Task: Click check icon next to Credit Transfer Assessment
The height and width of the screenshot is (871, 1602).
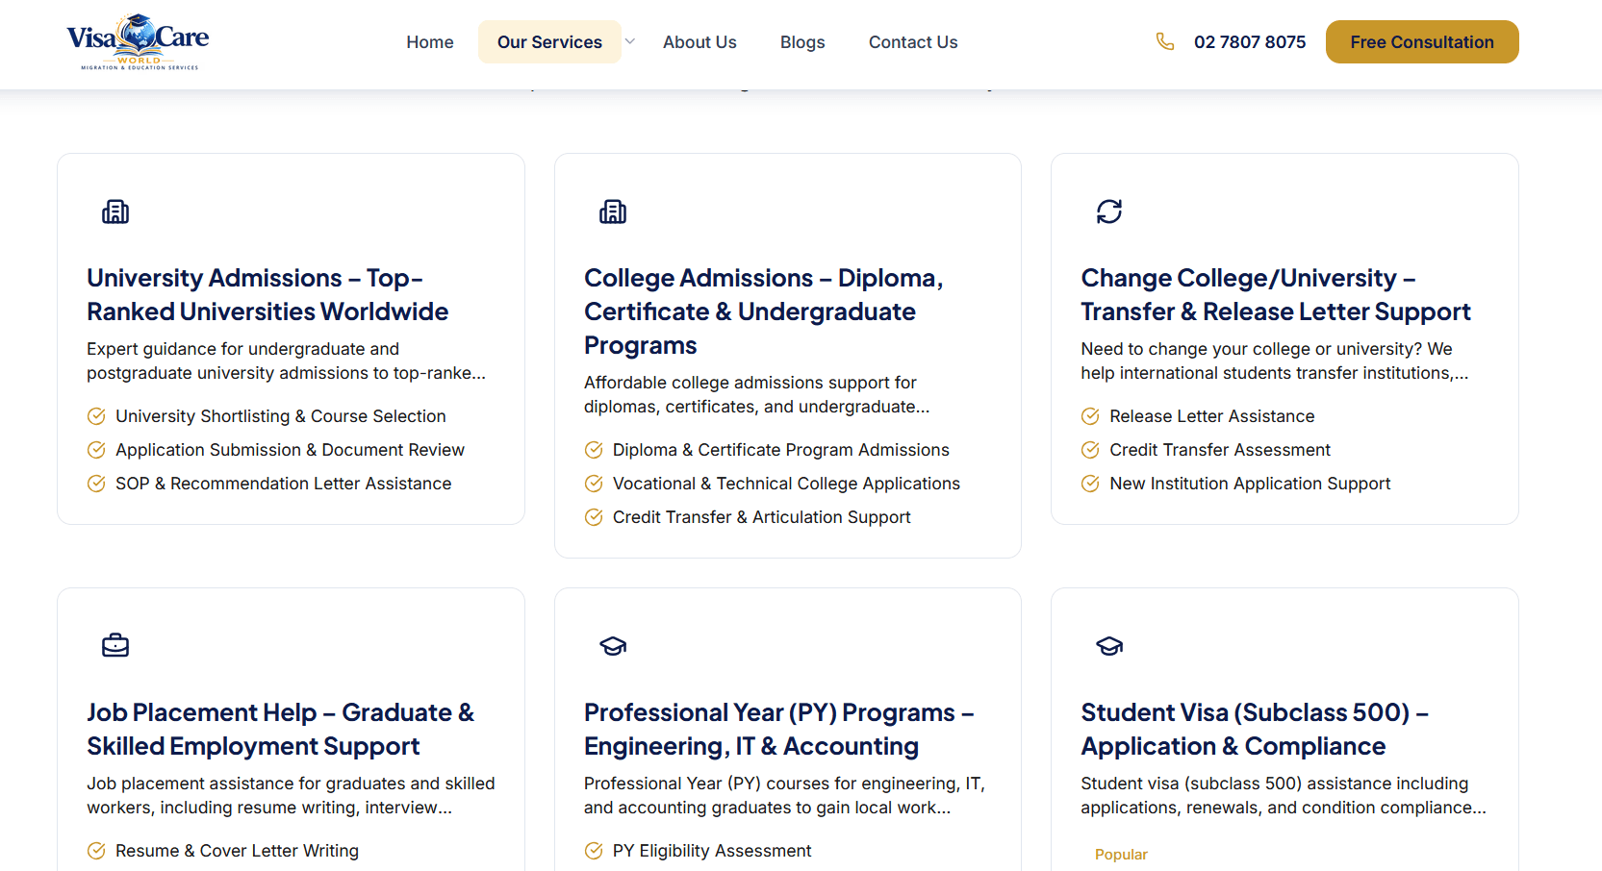Action: tap(1090, 450)
